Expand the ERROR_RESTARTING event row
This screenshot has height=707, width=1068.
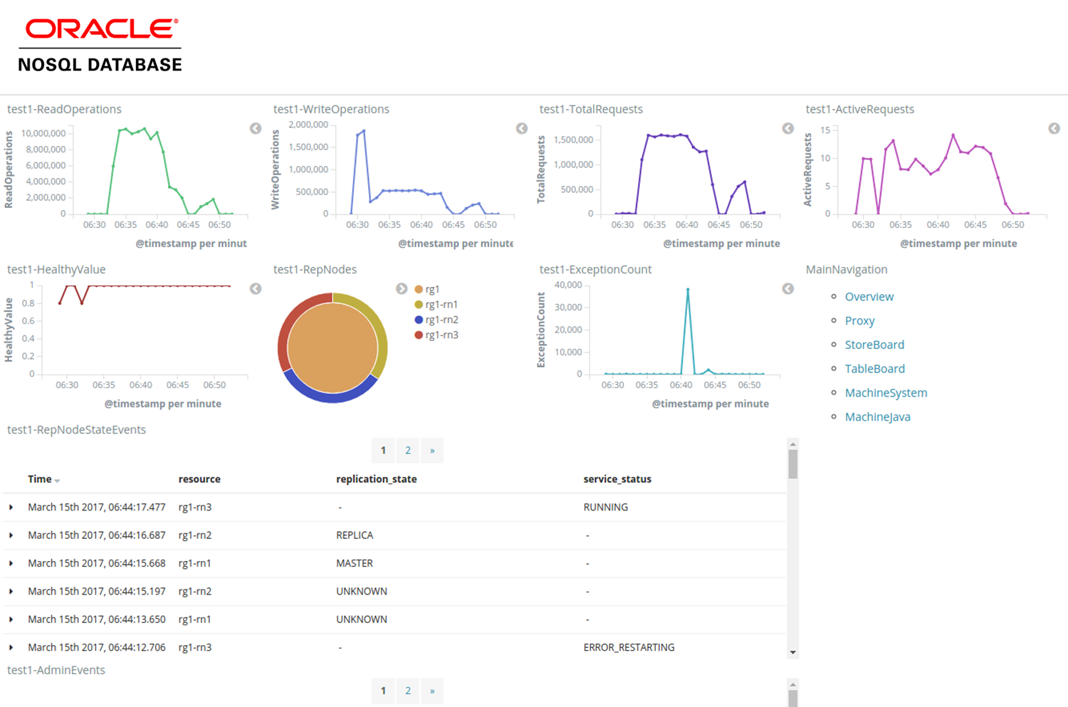[11, 647]
